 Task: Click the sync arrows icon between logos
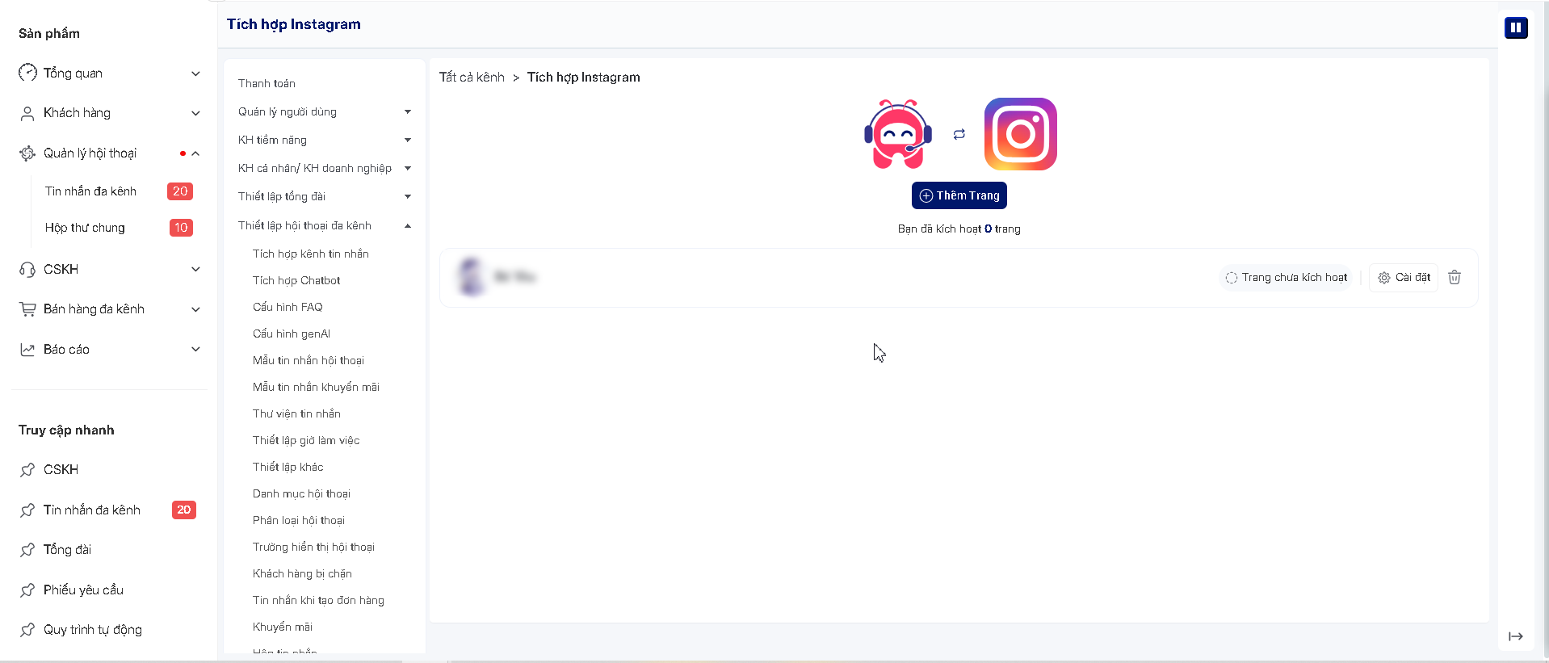(959, 134)
